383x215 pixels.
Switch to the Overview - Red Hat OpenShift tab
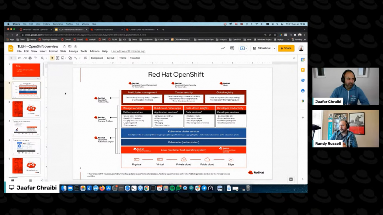tap(36, 30)
